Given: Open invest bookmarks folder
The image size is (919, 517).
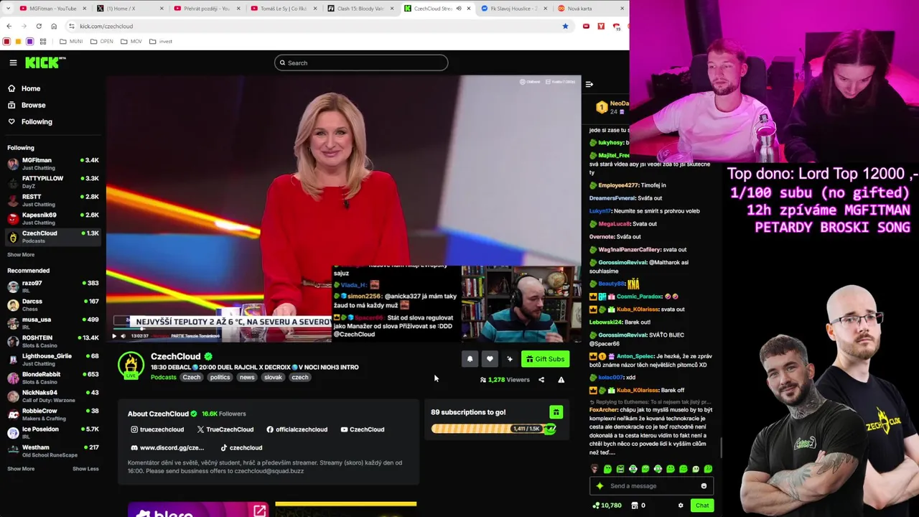Looking at the screenshot, I should tap(161, 42).
